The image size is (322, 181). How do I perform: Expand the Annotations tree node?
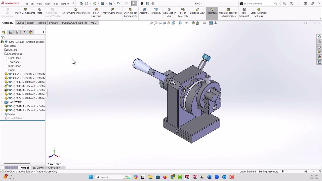2,54
